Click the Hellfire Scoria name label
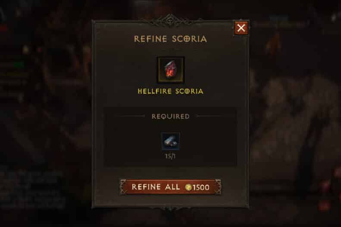This screenshot has height=227, width=341. 171,91
